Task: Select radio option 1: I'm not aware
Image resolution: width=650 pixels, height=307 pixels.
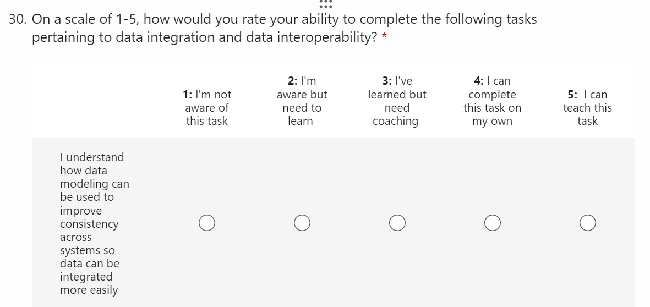Action: point(207,223)
